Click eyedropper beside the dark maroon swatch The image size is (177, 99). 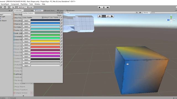[x=61, y=51]
